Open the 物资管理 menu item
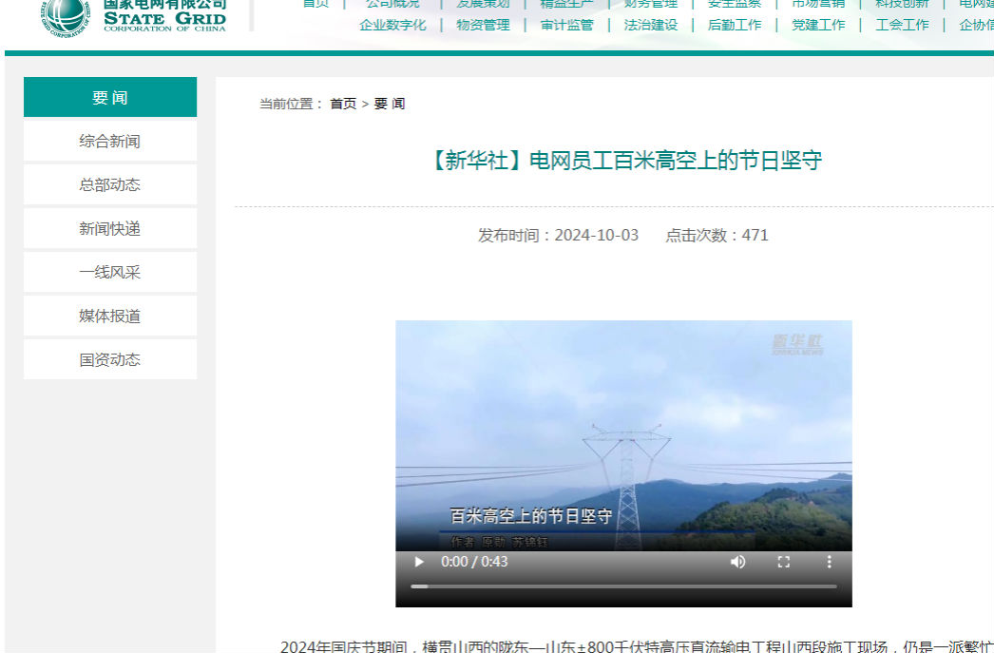The image size is (994, 653). pyautogui.click(x=483, y=26)
